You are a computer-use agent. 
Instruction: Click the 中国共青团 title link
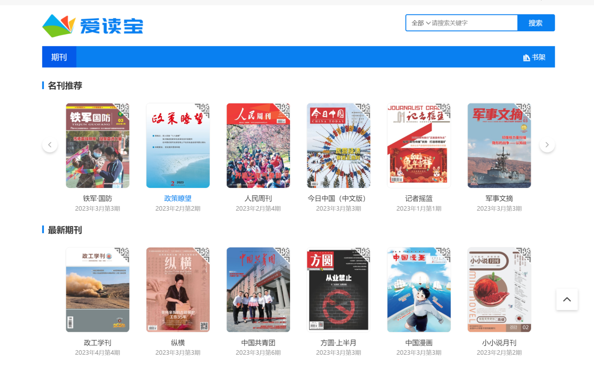pyautogui.click(x=258, y=343)
